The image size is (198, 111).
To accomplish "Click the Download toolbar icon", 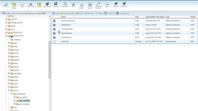I will [47, 5].
